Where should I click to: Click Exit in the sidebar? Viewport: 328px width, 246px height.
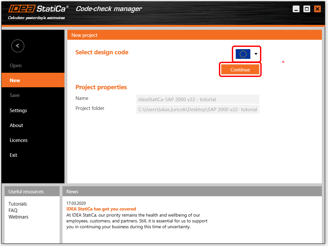point(13,155)
